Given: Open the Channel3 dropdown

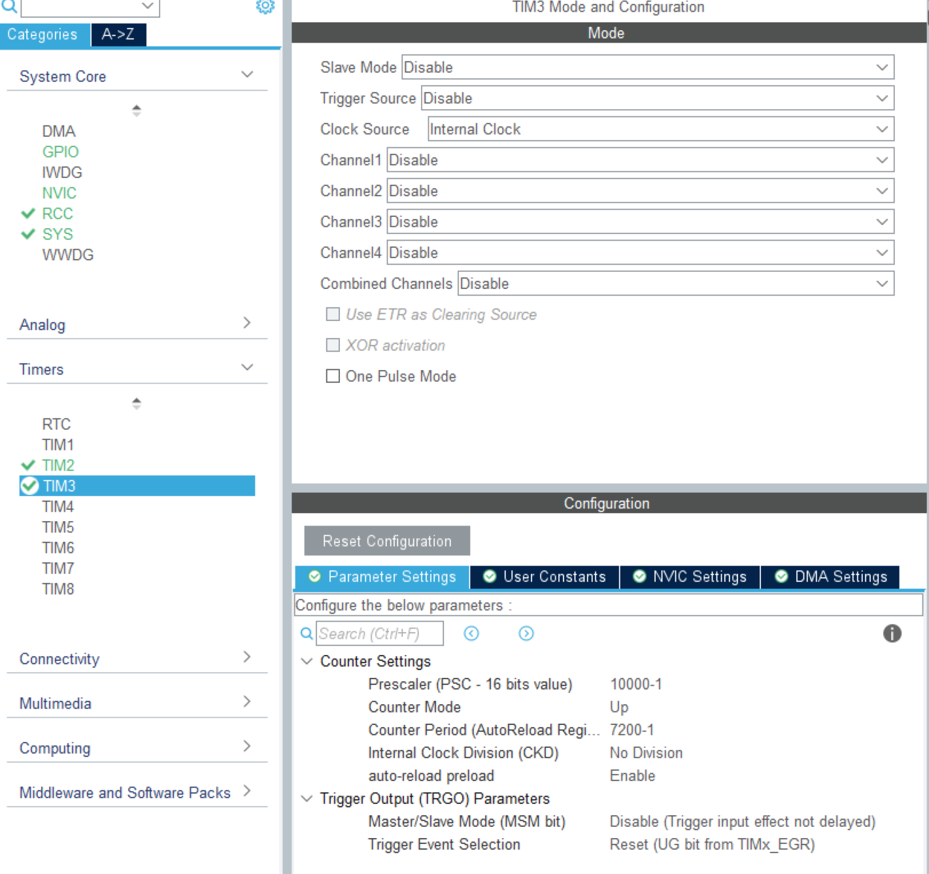Looking at the screenshot, I should (641, 222).
